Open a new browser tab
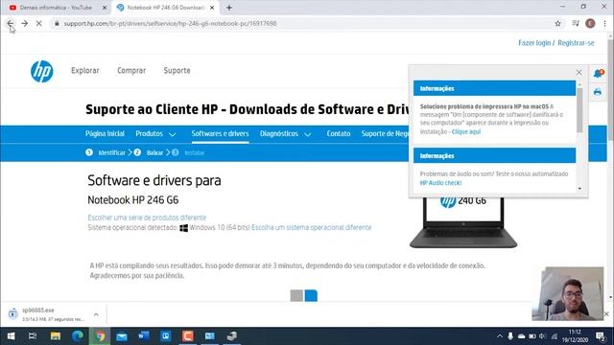Viewport: 614px width, 345px height. tap(229, 8)
